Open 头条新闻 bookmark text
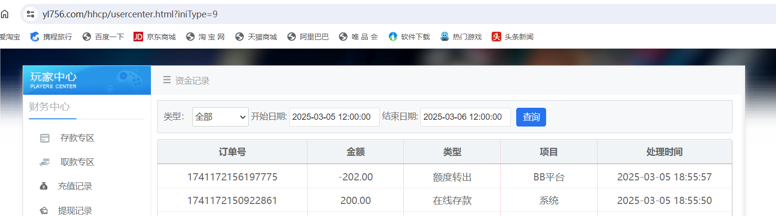The width and height of the screenshot is (776, 216). (x=519, y=37)
